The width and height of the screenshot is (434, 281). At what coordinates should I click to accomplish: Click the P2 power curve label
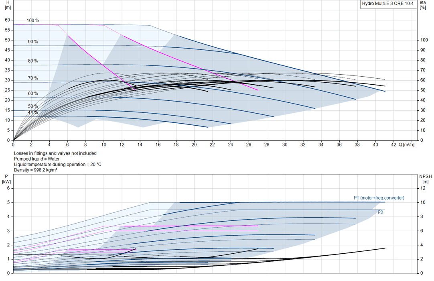(380, 212)
